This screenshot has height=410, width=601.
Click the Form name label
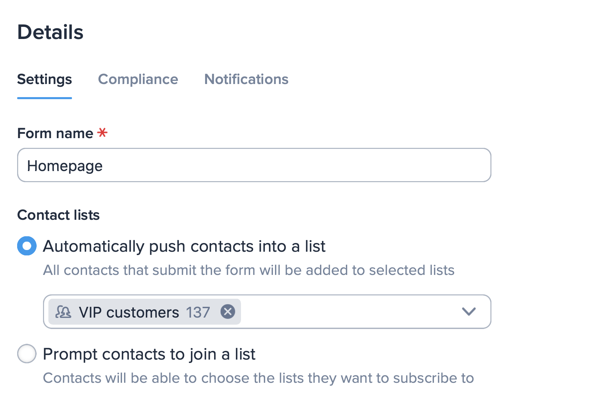(x=55, y=133)
